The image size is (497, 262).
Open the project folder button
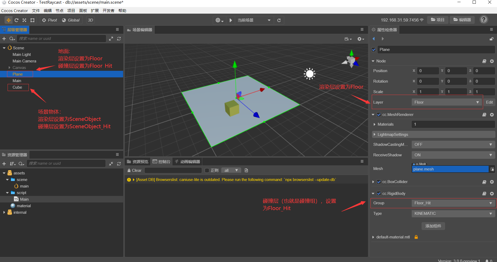pyautogui.click(x=438, y=20)
